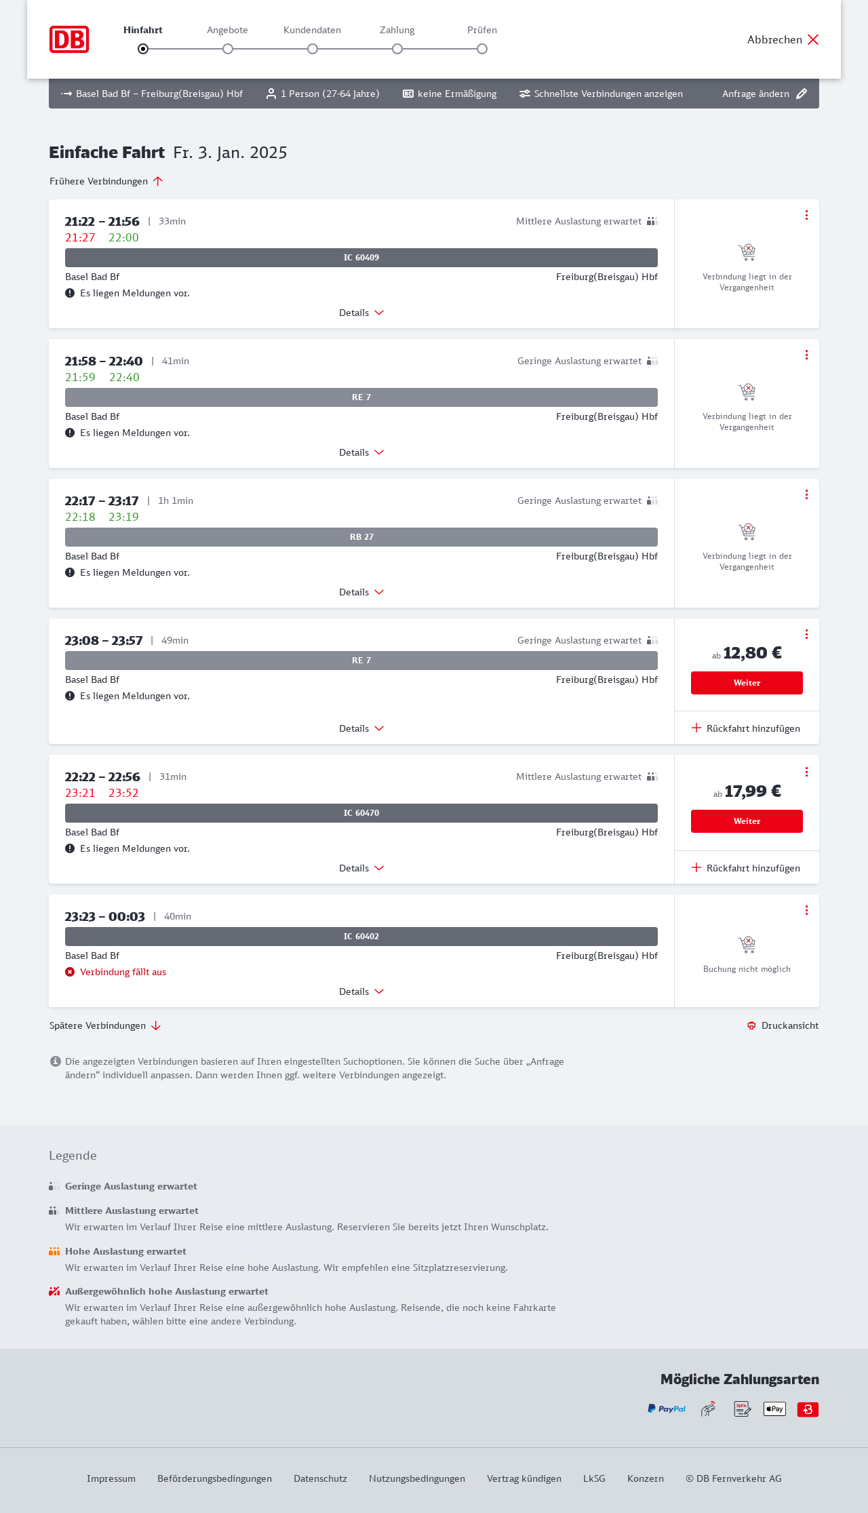Open three-dot menu for IC 60402 connection
Screen dimensions: 868x1513
806,910
